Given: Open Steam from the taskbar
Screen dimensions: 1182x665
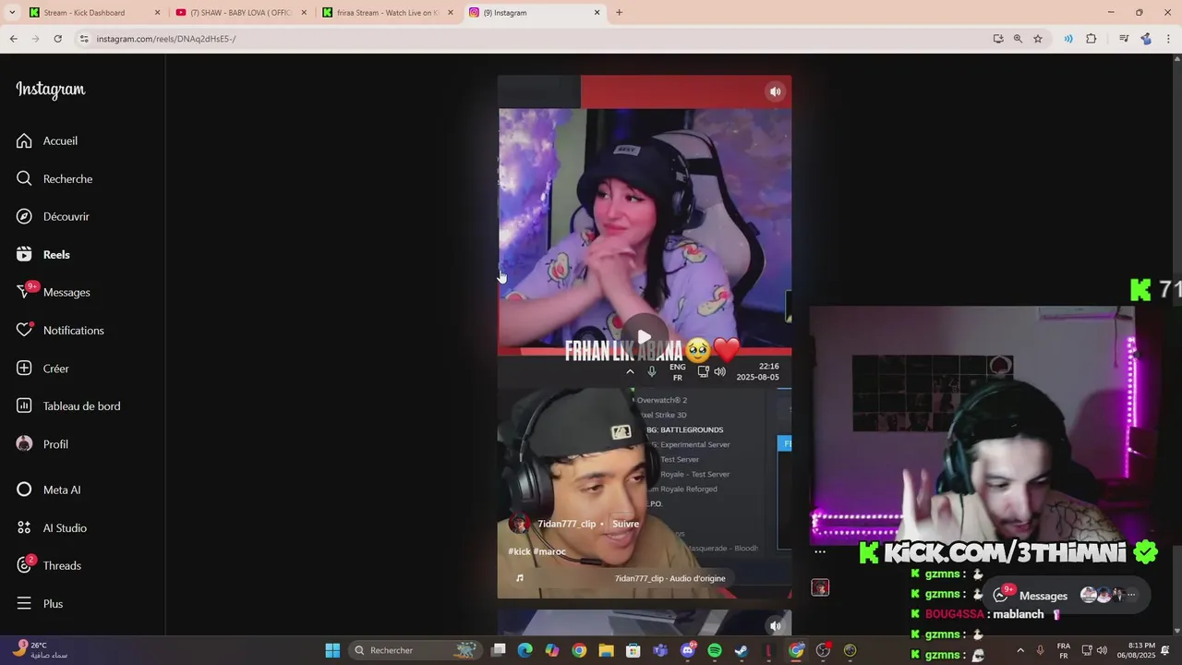Looking at the screenshot, I should (741, 650).
